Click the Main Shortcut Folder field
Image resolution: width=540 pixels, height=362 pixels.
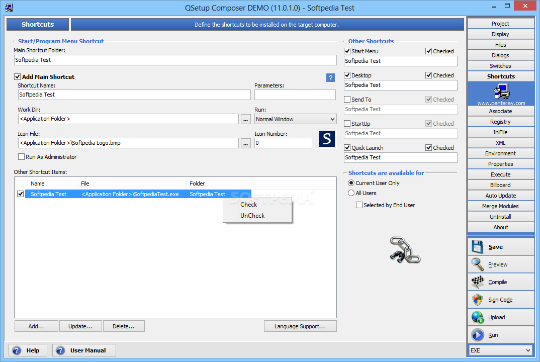click(175, 60)
